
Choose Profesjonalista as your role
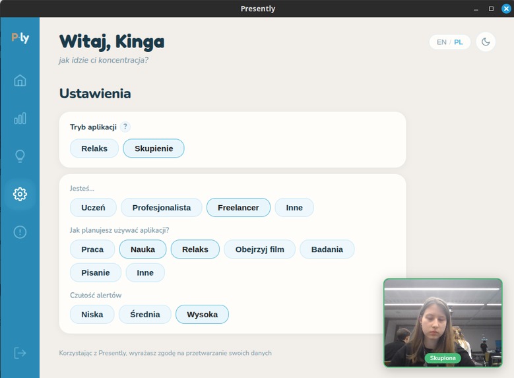[162, 208]
